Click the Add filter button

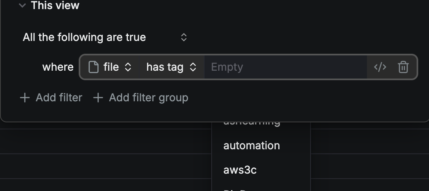click(59, 98)
